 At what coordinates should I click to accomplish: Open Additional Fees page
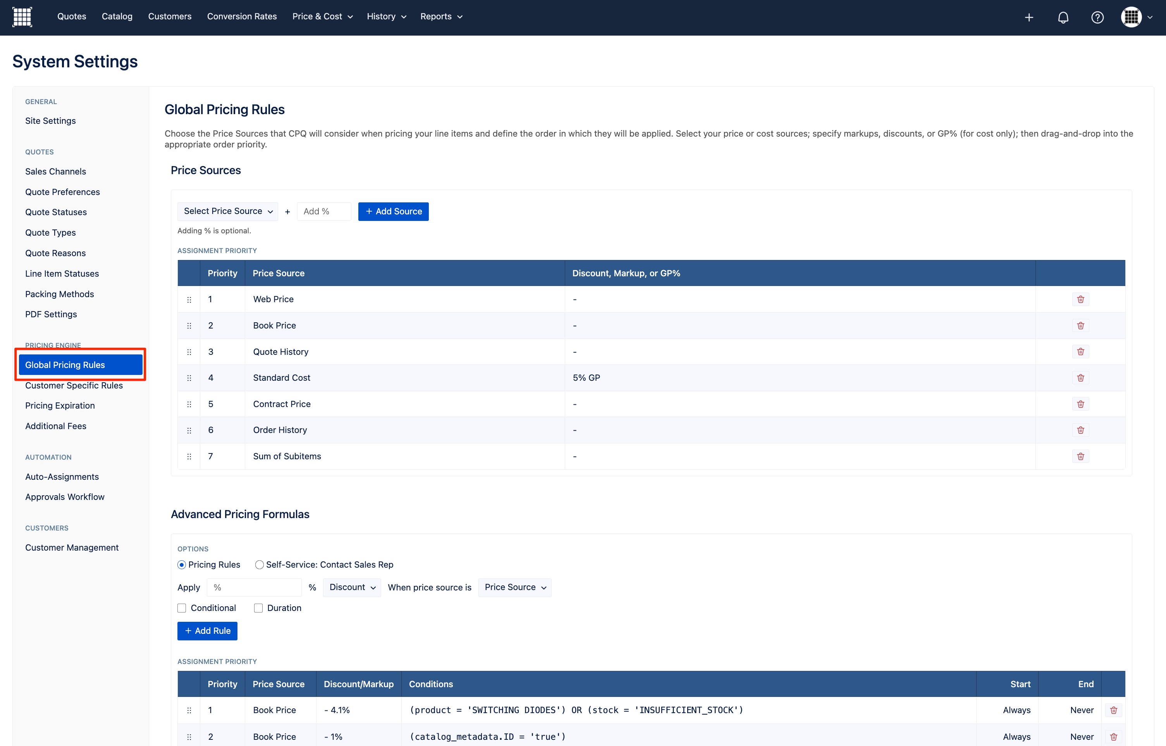(56, 426)
